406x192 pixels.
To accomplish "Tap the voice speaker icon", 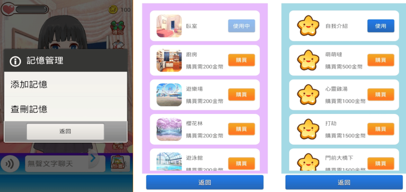I will click(x=9, y=164).
